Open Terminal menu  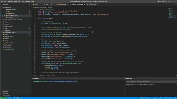coord(28,1)
